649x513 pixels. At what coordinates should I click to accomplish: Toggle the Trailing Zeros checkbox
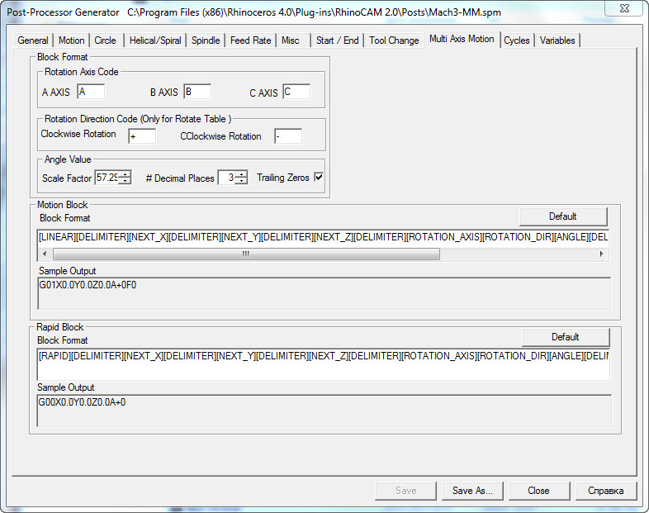(x=319, y=178)
